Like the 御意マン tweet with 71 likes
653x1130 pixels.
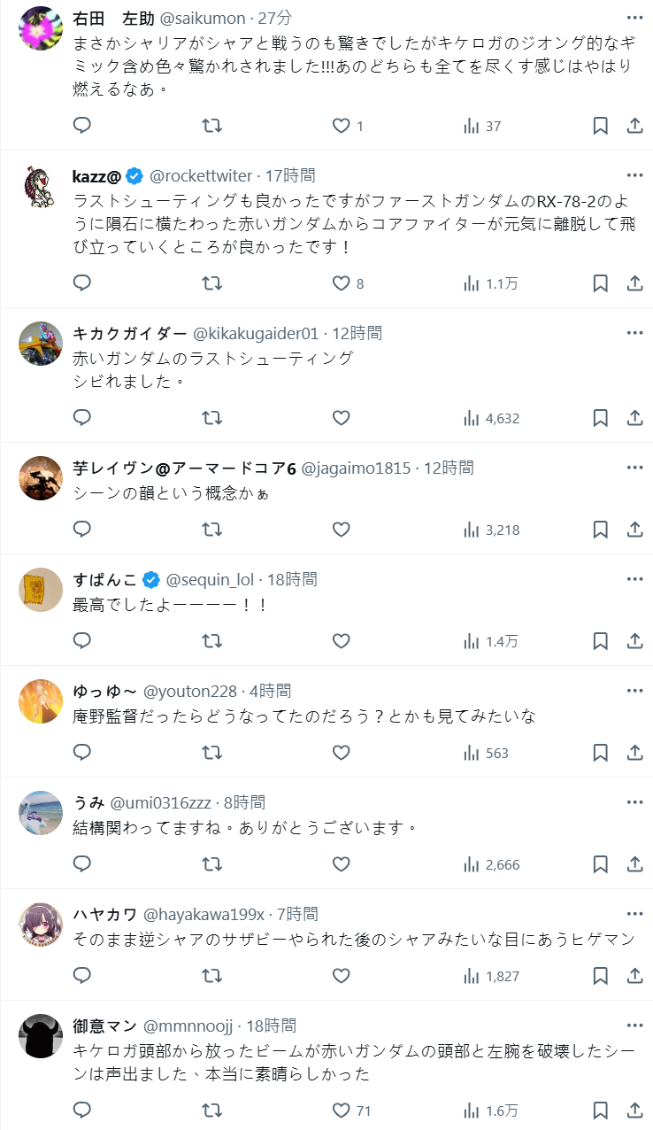point(342,1111)
